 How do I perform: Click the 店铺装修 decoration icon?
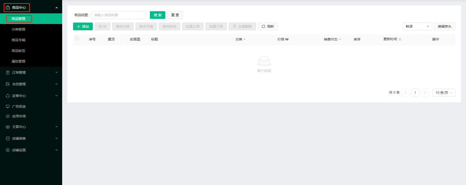point(8,138)
